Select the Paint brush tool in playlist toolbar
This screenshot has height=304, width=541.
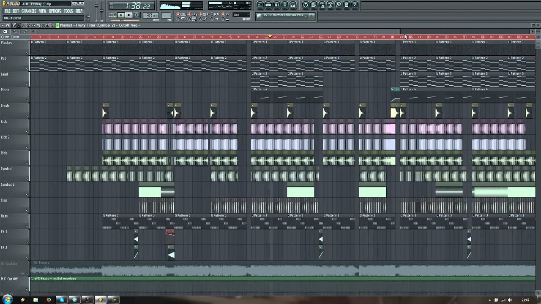point(19,25)
